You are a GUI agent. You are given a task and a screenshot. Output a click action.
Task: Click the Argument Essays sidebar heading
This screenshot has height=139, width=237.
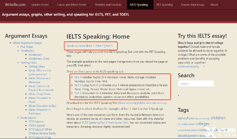26,36
